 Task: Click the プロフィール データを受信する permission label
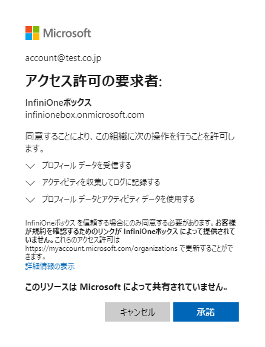[x=87, y=165]
